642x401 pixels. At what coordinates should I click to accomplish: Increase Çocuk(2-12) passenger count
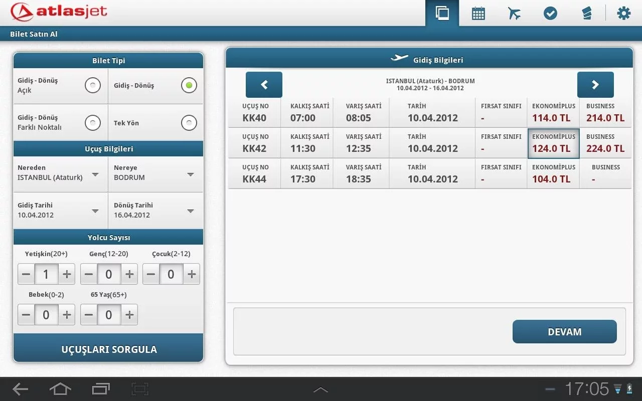pyautogui.click(x=192, y=274)
